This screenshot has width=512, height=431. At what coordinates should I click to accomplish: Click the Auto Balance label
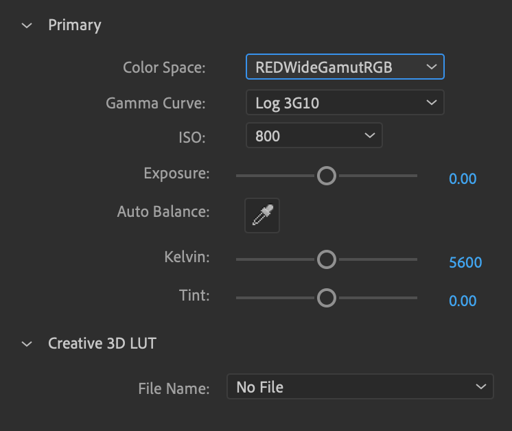(163, 211)
